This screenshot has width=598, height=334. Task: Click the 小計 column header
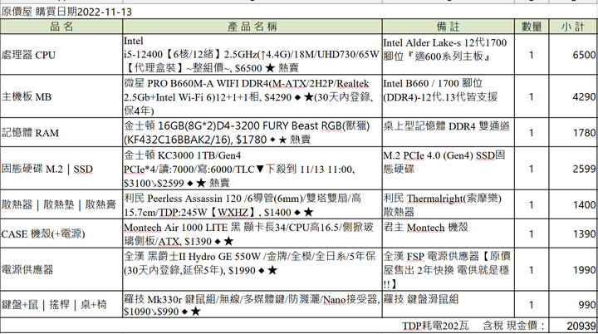574,27
